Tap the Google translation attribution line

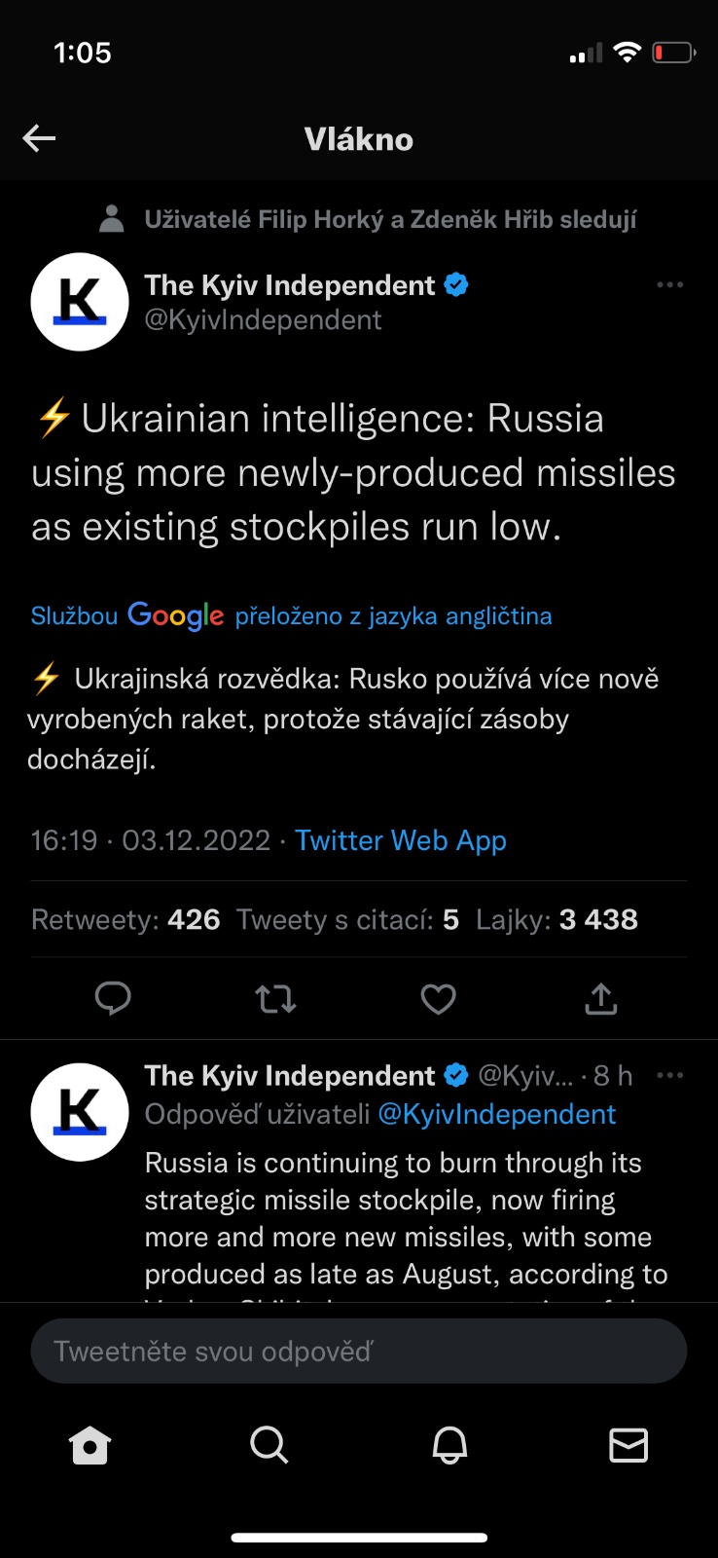[x=292, y=615]
